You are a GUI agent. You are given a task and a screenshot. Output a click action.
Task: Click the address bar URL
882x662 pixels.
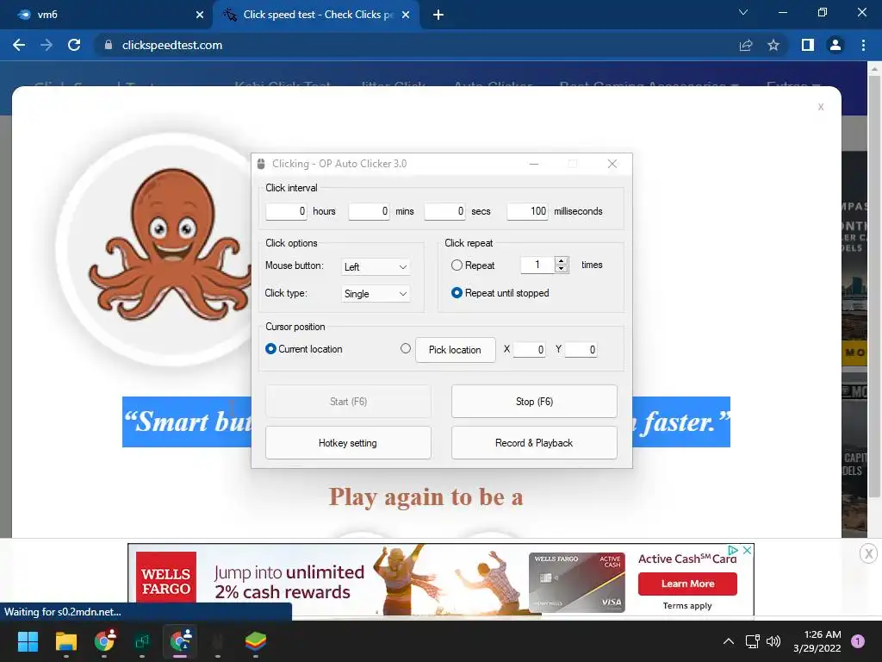[x=172, y=45]
